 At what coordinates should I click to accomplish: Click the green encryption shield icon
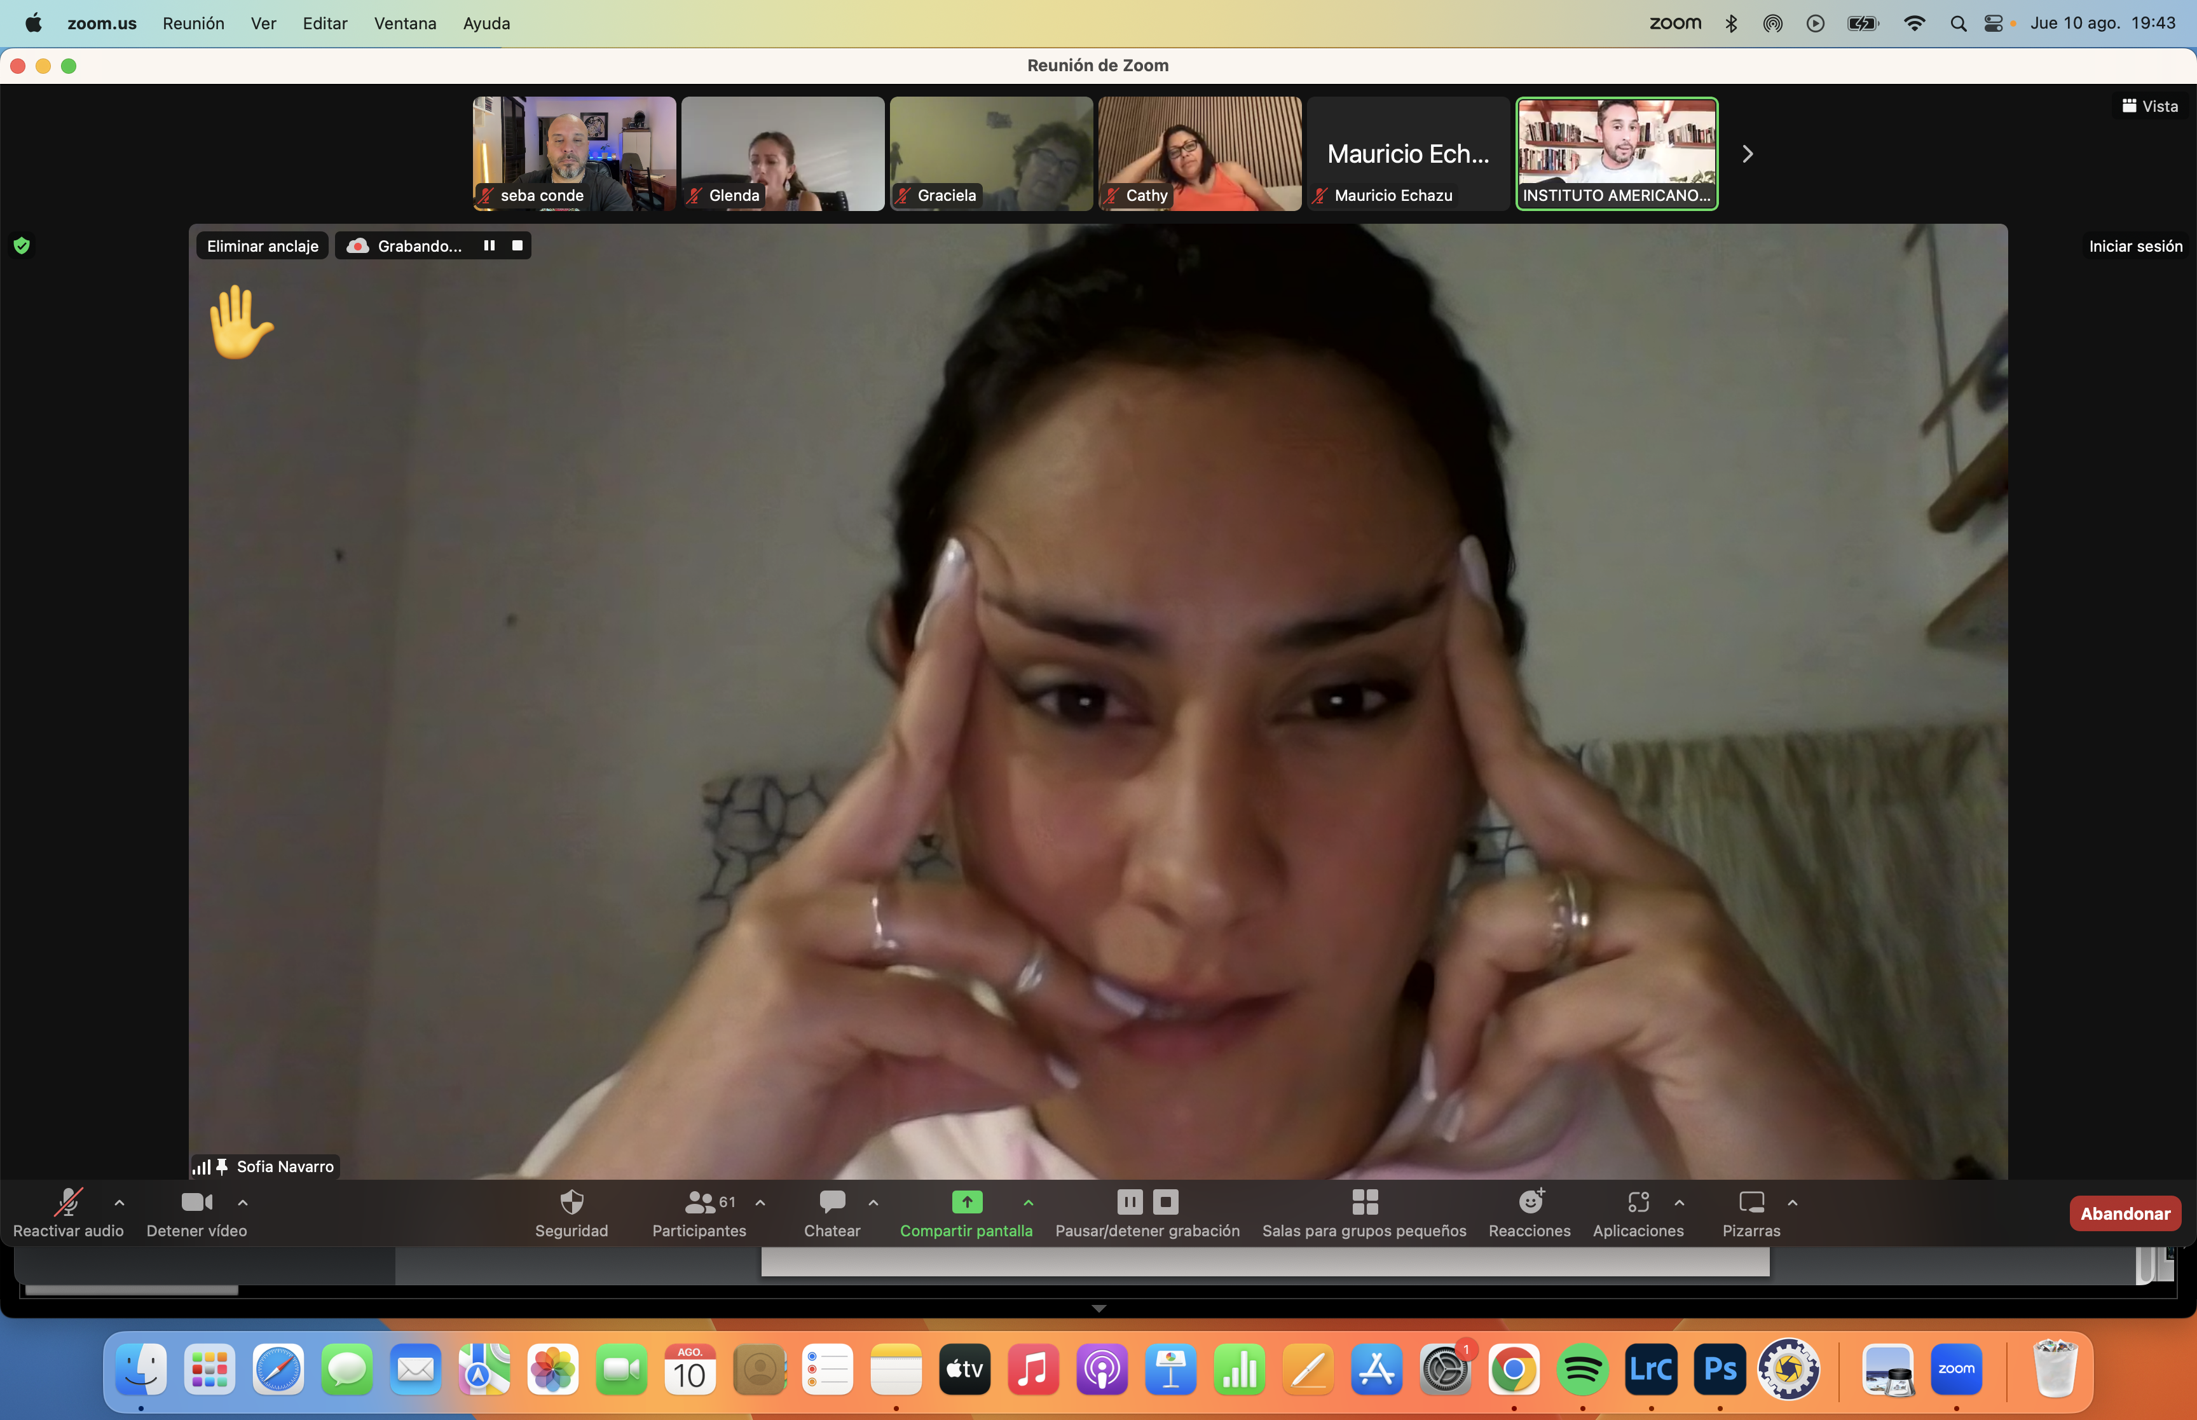22,246
